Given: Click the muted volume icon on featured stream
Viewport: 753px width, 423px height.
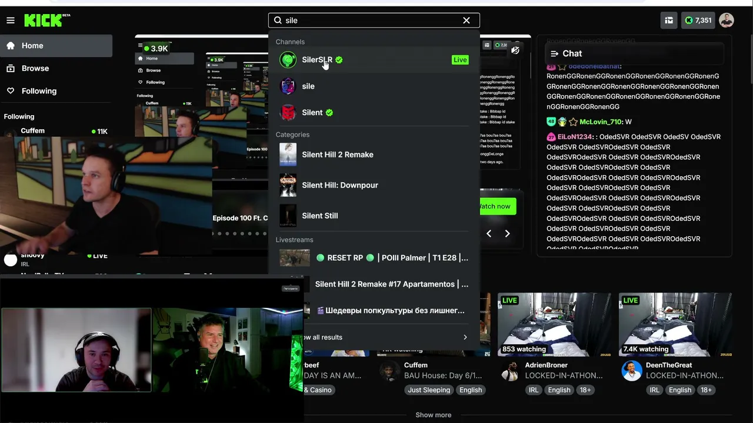Looking at the screenshot, I should click(x=515, y=51).
